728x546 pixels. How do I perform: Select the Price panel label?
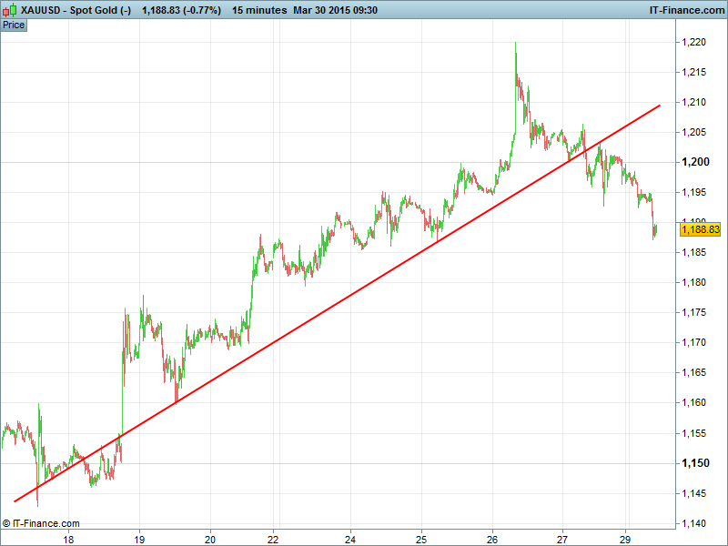(14, 25)
